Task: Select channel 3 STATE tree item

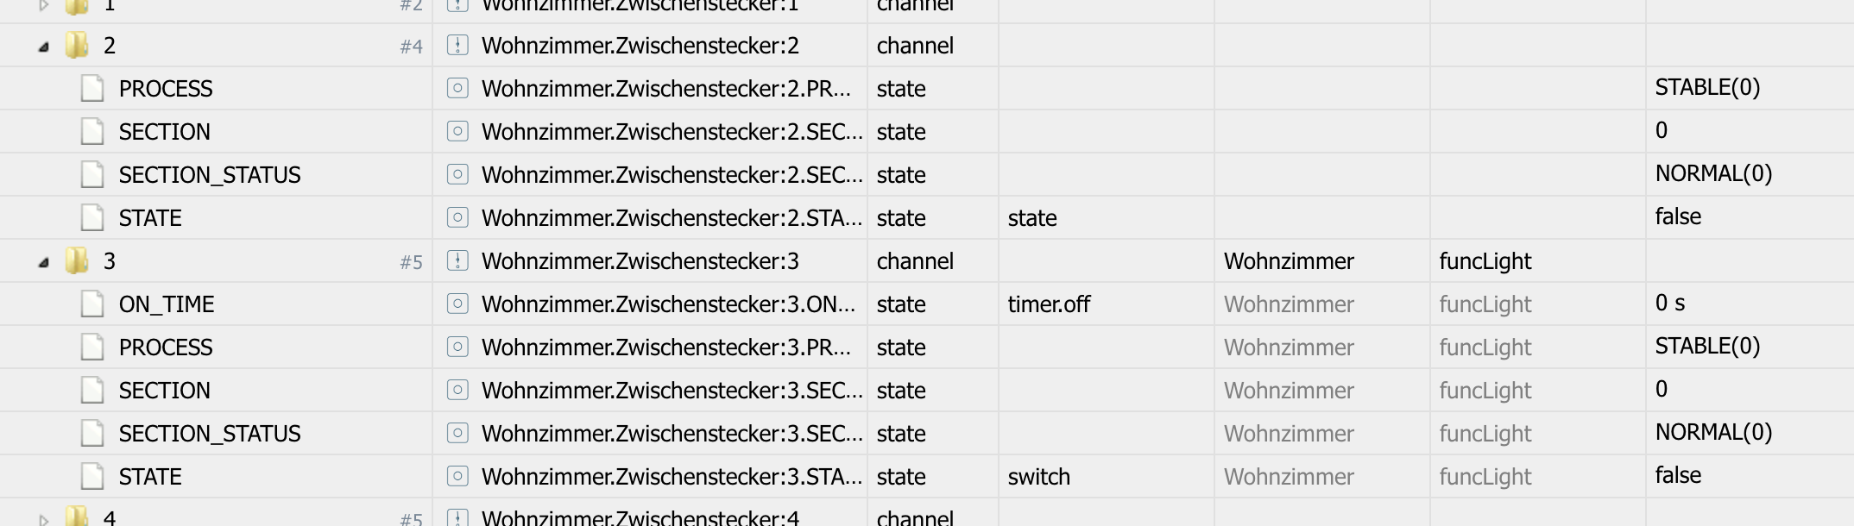Action: tap(150, 477)
